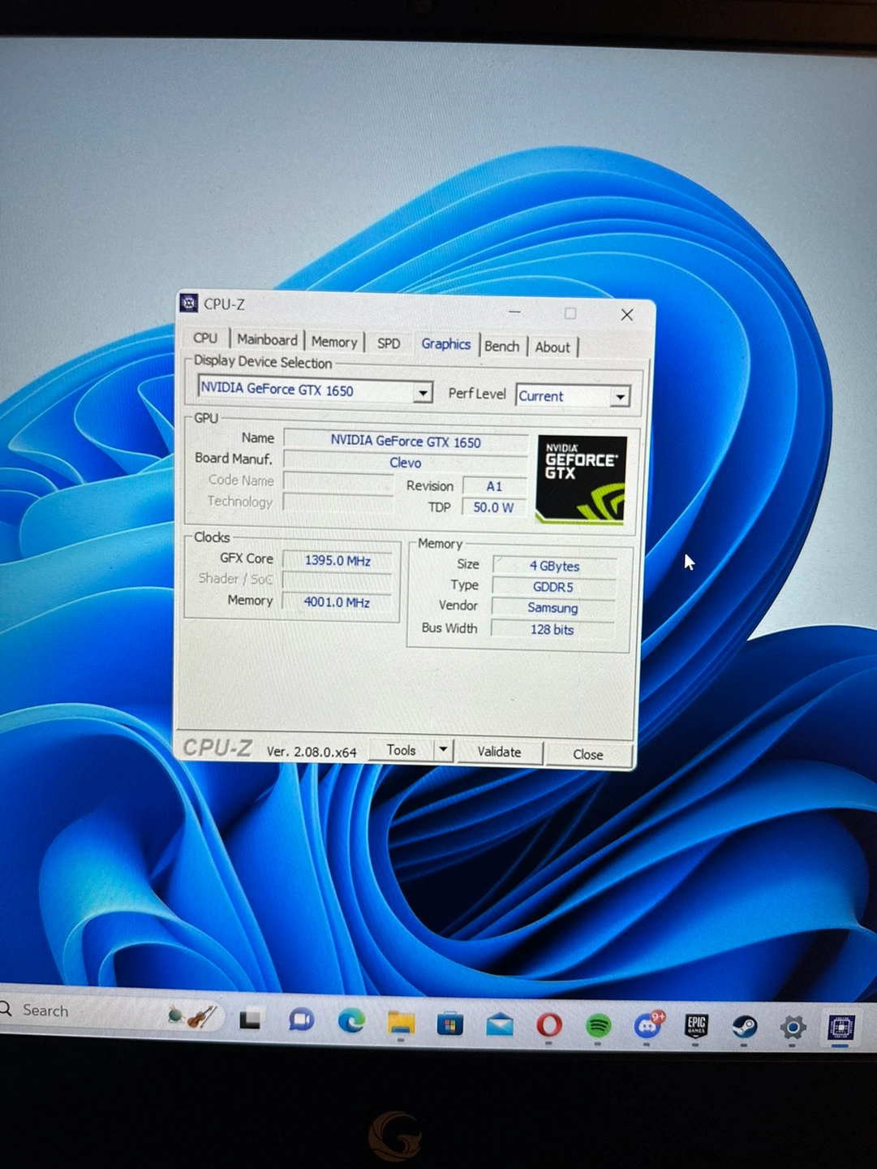Click the bus width value 128 bits
This screenshot has width=877, height=1169.
[552, 628]
